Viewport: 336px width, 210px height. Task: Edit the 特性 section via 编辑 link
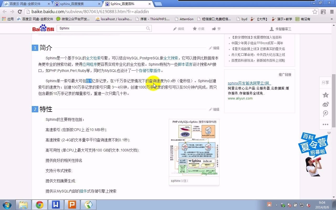tap(214, 109)
